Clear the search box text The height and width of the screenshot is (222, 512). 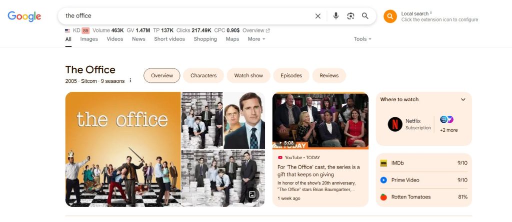point(318,16)
